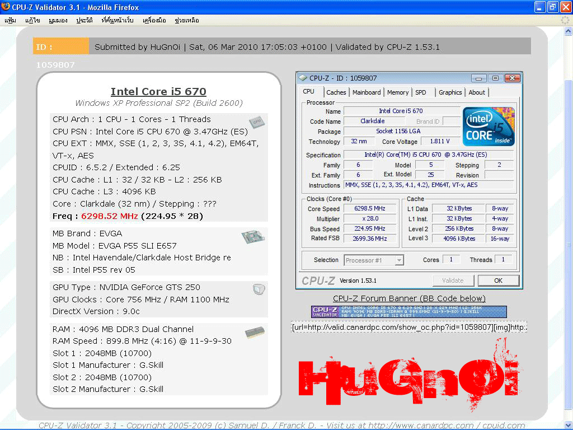Click the motherboard icon beside MB Brand
The height and width of the screenshot is (430, 573).
[x=253, y=237]
